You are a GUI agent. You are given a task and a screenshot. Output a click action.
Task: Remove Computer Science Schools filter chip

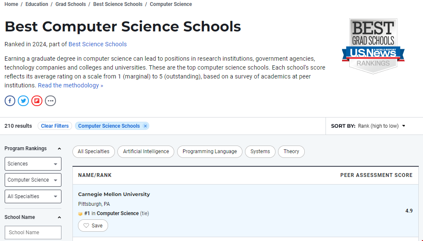(145, 126)
